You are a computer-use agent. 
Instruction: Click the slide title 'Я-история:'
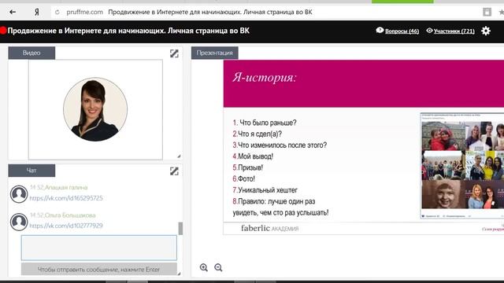click(x=265, y=78)
